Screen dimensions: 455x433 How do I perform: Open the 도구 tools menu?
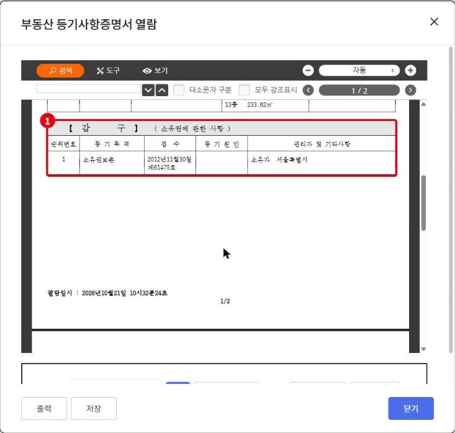(x=108, y=71)
